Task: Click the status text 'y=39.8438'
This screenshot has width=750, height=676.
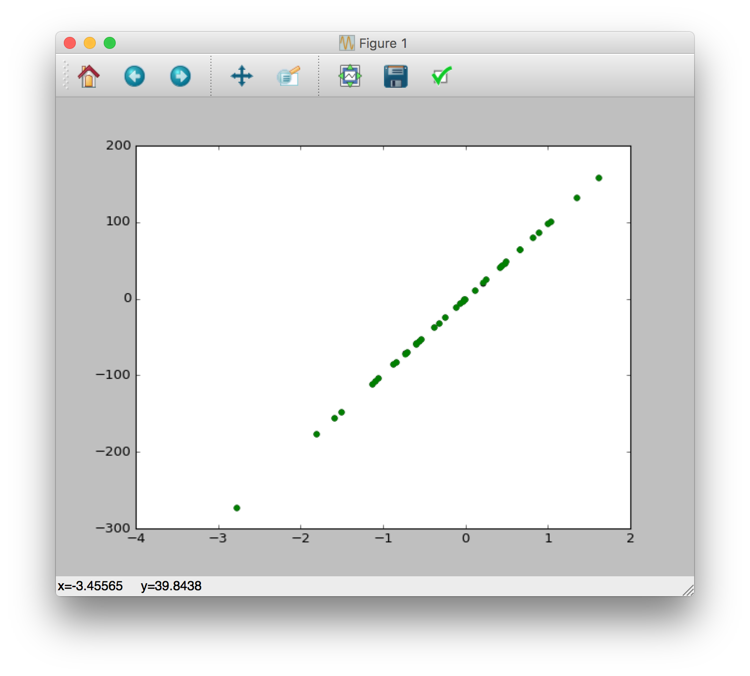Action: (x=171, y=586)
